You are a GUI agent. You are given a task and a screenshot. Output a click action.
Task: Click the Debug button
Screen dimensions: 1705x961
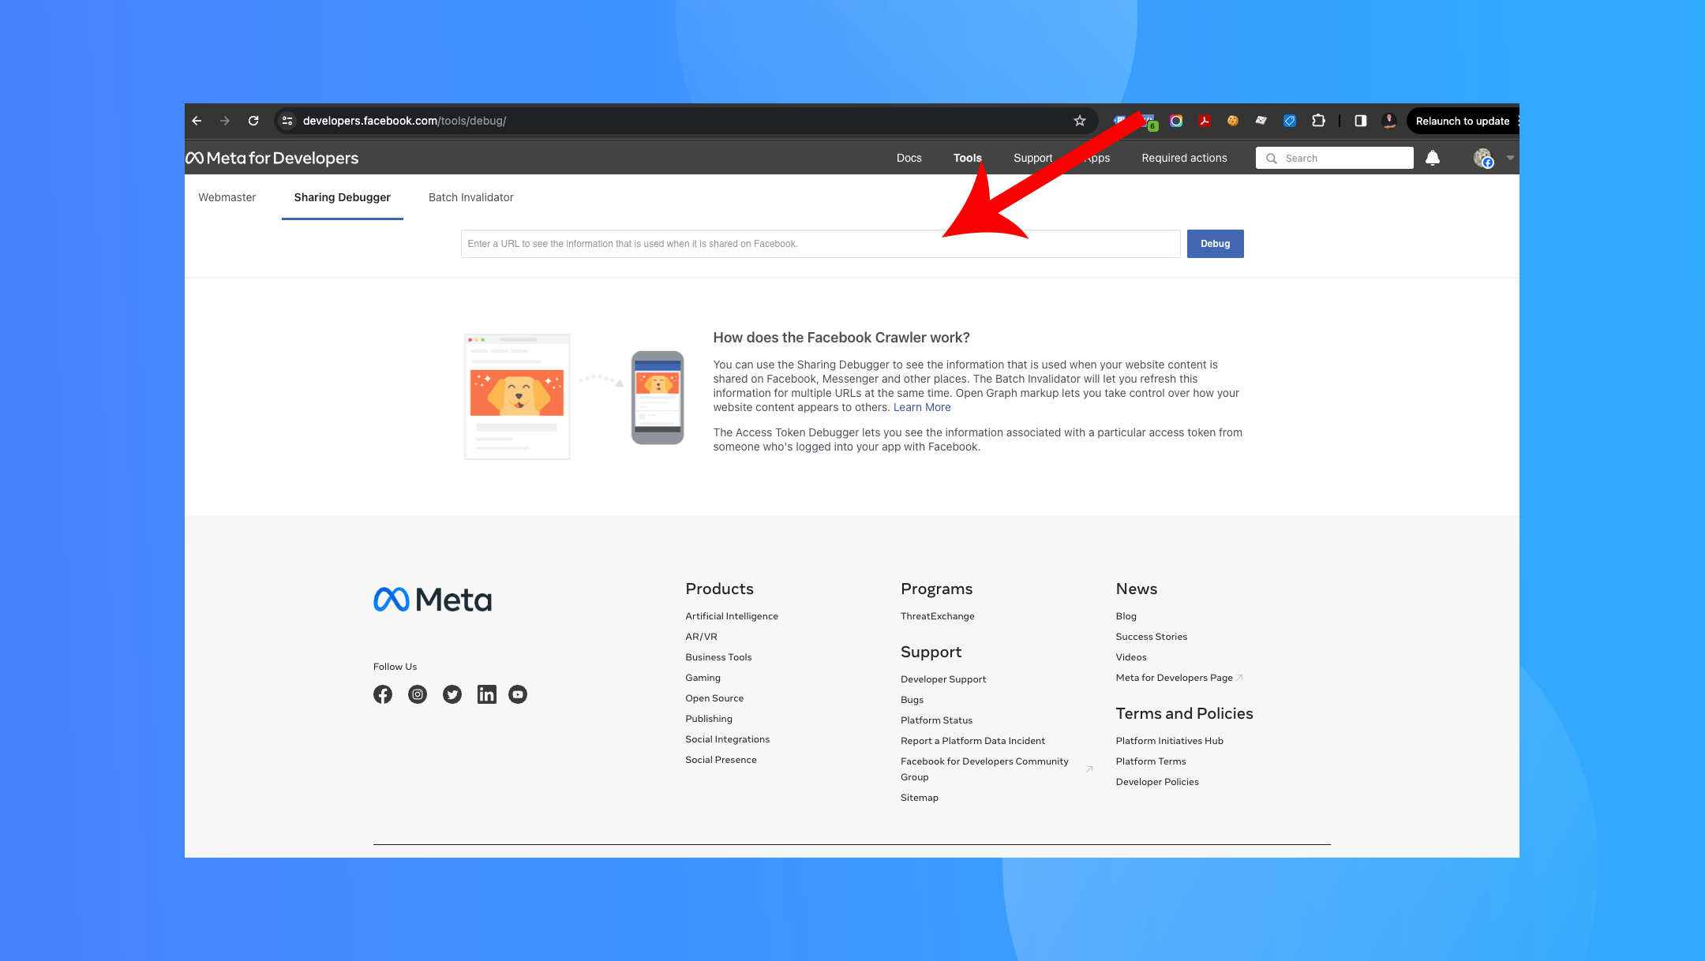[1214, 242]
